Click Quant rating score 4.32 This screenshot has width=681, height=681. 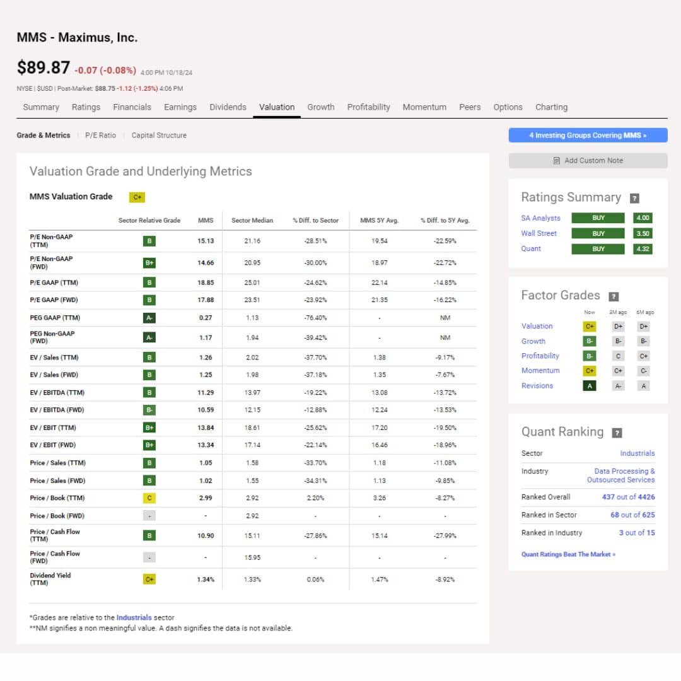[643, 249]
